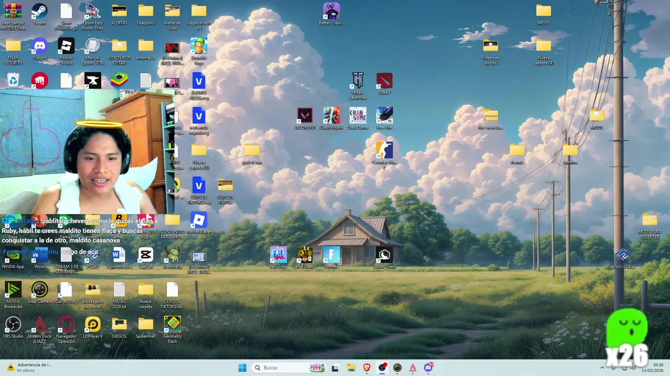
Task: Open the ALERTAS folder
Action: tap(119, 14)
